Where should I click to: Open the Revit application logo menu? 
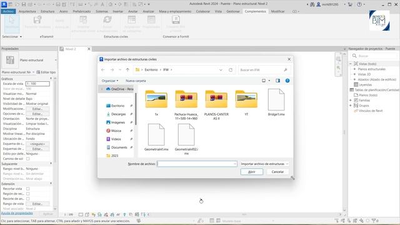pos(4,4)
